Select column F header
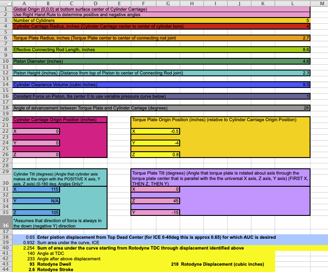328x272 pixels. pyautogui.click(x=143, y=3)
